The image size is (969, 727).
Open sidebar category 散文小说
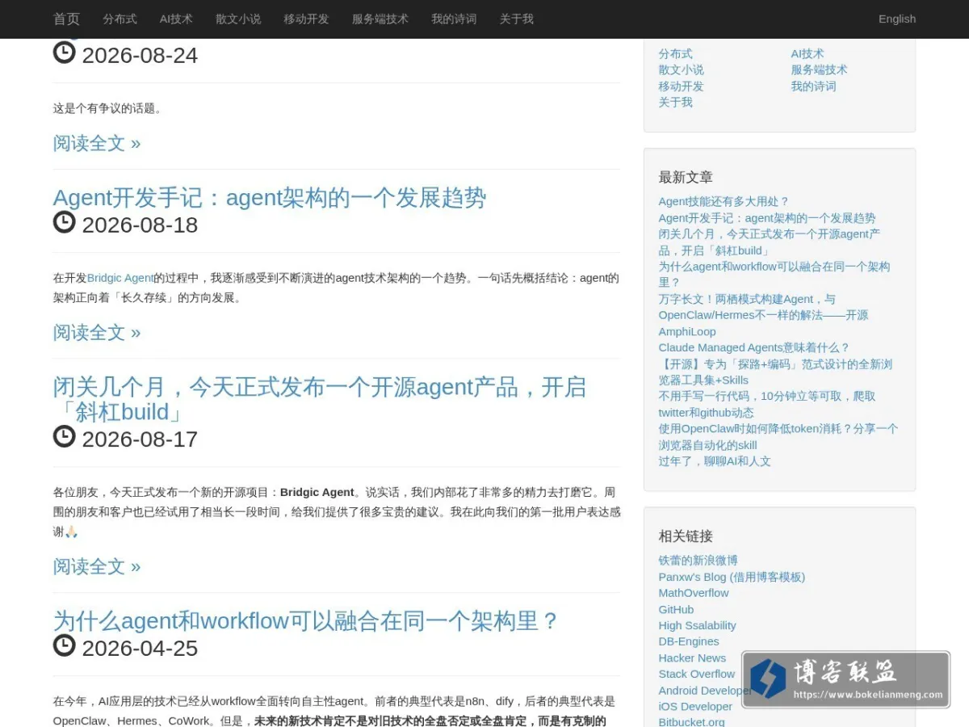tap(681, 69)
